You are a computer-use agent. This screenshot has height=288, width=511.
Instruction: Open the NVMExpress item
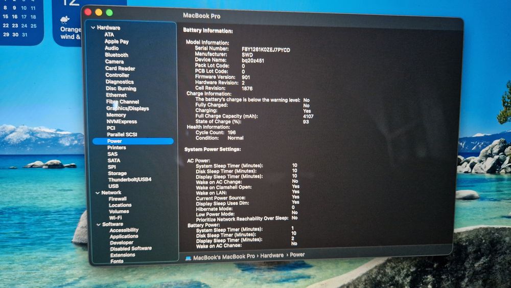click(122, 121)
